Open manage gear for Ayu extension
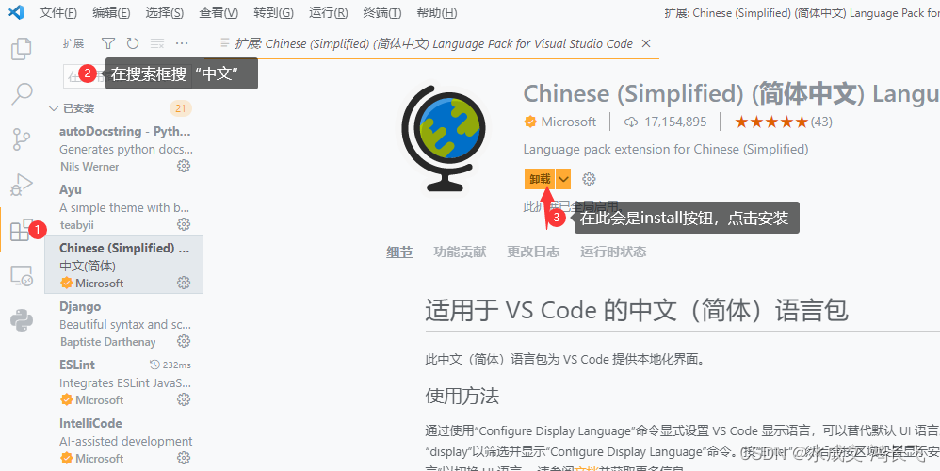 tap(184, 224)
